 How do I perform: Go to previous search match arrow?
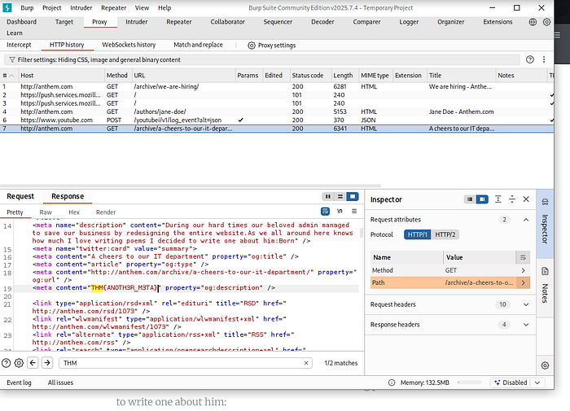(x=33, y=363)
